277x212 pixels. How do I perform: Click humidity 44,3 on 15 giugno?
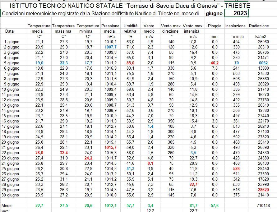point(130,116)
